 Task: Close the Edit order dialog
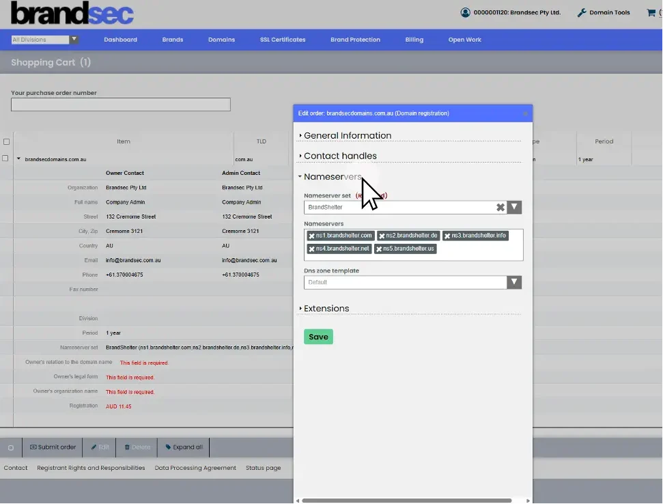tap(525, 113)
